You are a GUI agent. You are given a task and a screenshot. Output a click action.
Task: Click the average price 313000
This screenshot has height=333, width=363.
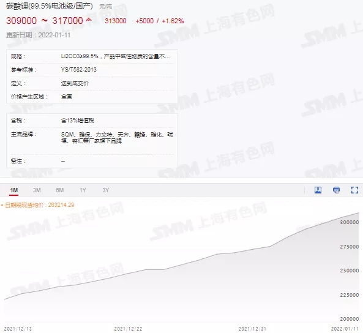pyautogui.click(x=116, y=21)
